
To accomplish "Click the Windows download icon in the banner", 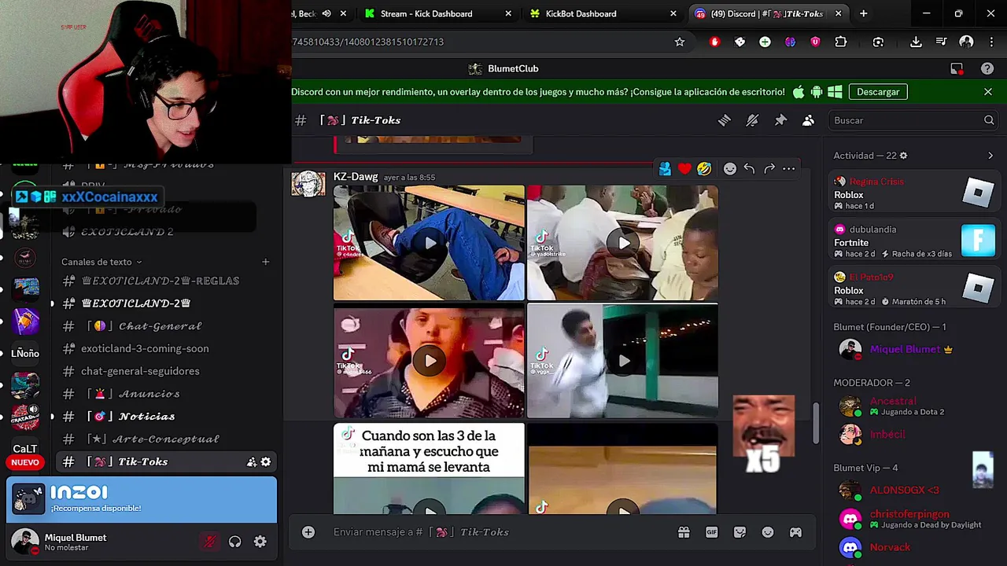I will pyautogui.click(x=835, y=92).
